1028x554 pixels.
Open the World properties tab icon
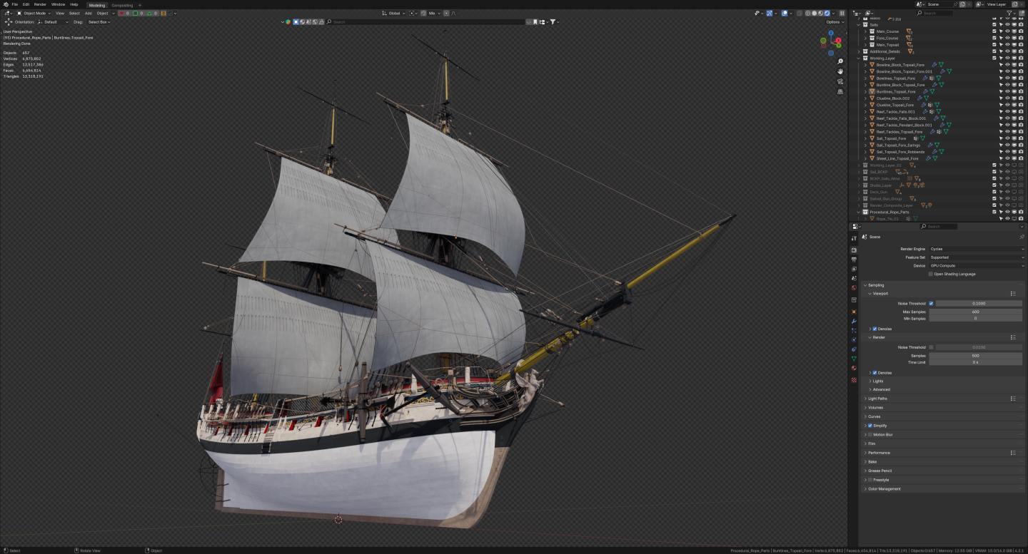point(854,287)
